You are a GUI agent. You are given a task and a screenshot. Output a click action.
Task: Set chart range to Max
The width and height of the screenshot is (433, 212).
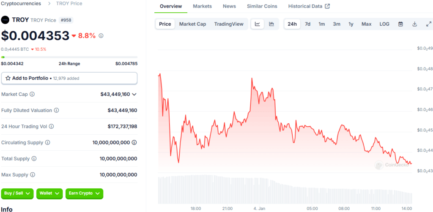tap(367, 24)
